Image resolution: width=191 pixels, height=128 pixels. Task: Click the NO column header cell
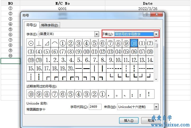click(10, 3)
